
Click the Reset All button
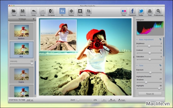[150, 94]
